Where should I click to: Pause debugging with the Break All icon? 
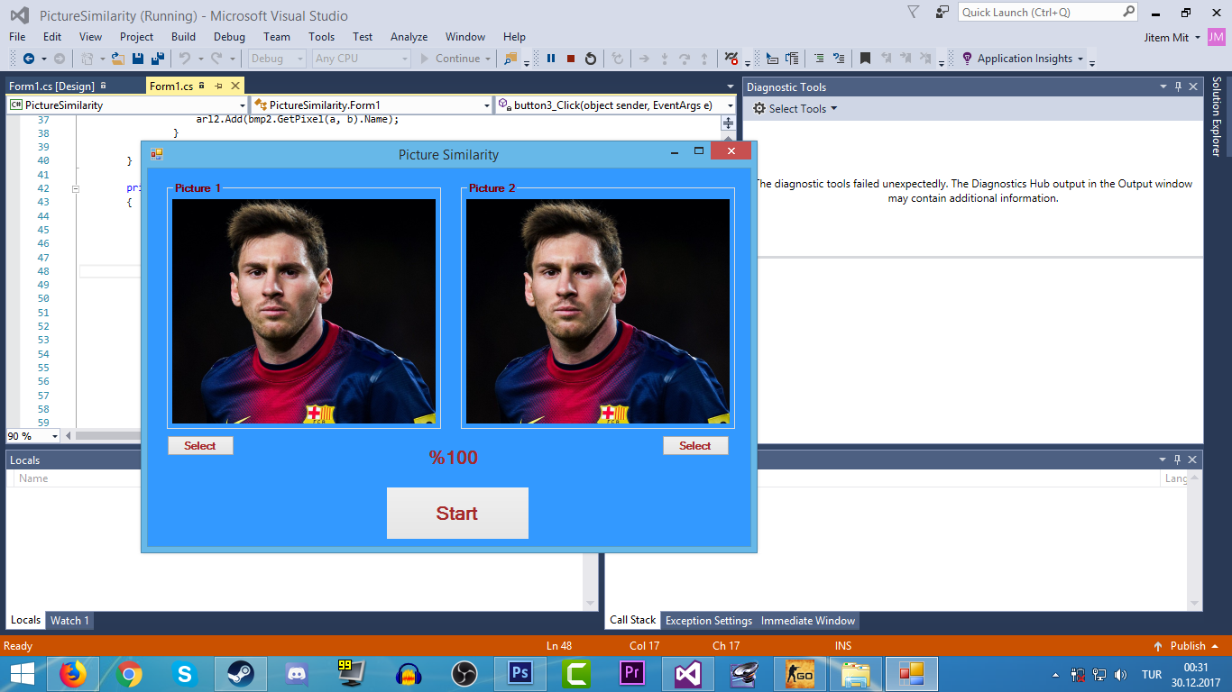tap(551, 59)
